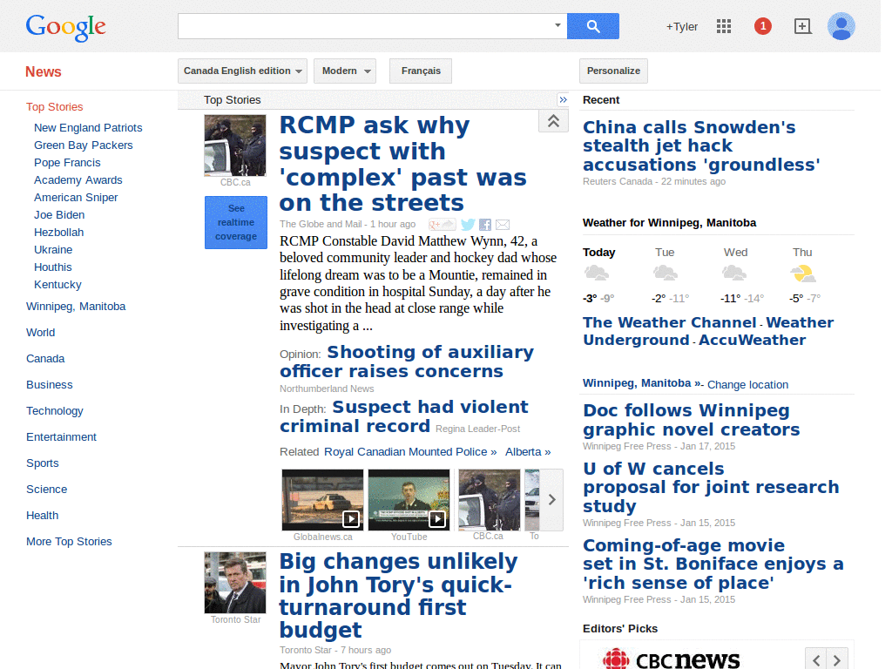Open Pope Francis topic
This screenshot has height=669, width=892.
pyautogui.click(x=67, y=163)
